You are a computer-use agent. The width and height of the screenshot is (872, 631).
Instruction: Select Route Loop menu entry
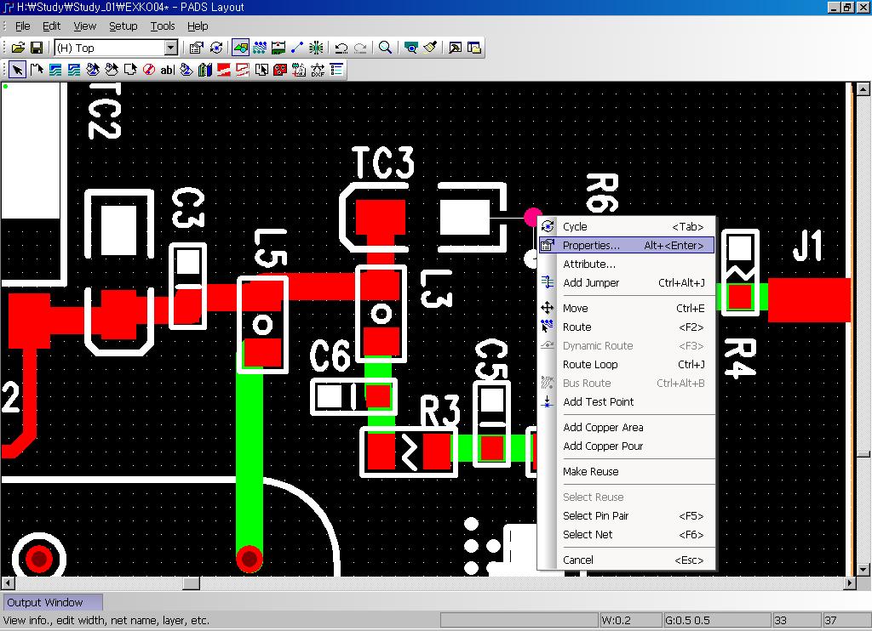pyautogui.click(x=627, y=364)
